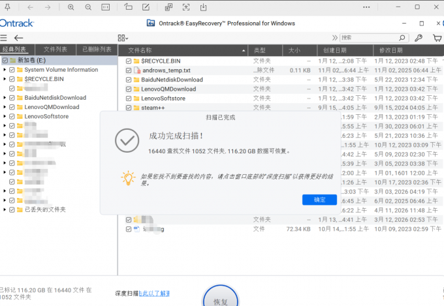Click the androws_temp.txt deleted file icon
The width and height of the screenshot is (444, 306).
[x=137, y=70]
